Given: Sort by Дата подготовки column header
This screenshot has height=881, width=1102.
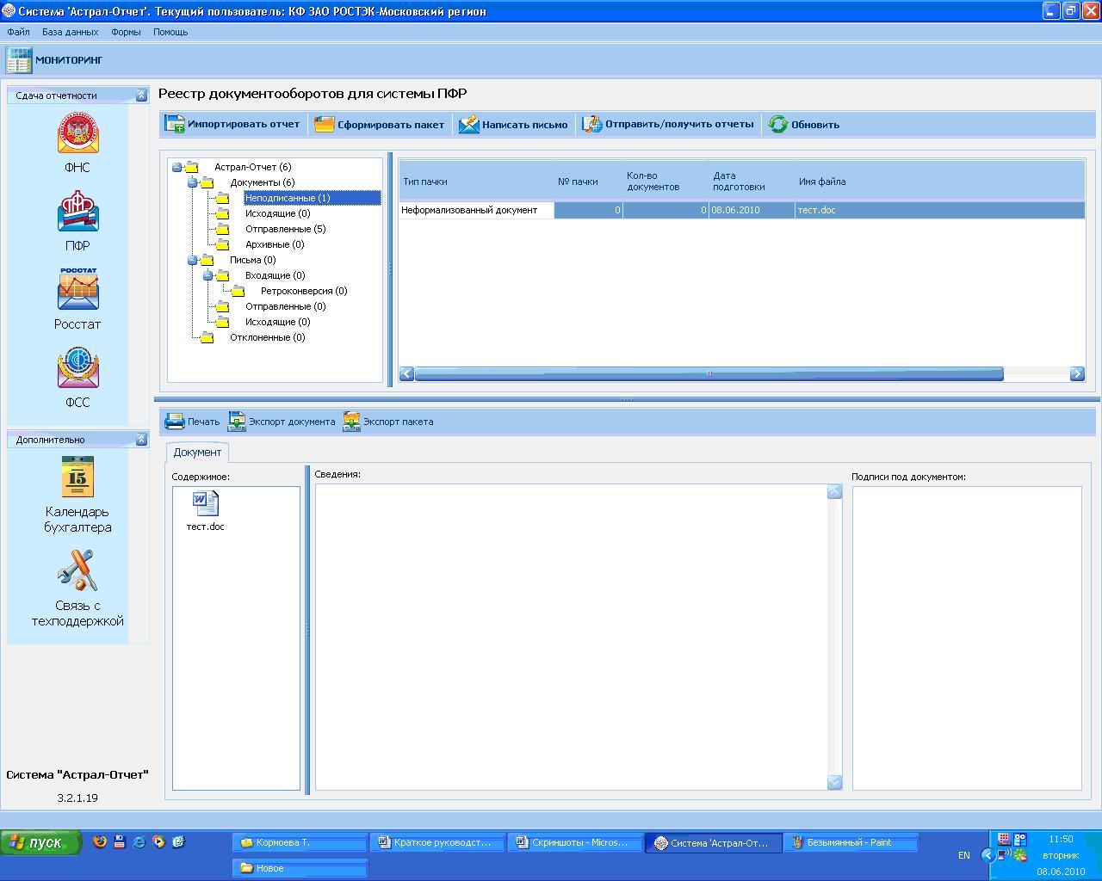Looking at the screenshot, I should click(752, 182).
